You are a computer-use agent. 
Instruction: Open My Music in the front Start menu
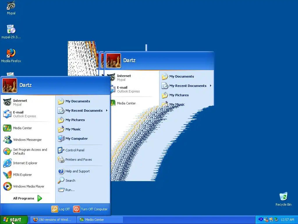(x=83, y=129)
